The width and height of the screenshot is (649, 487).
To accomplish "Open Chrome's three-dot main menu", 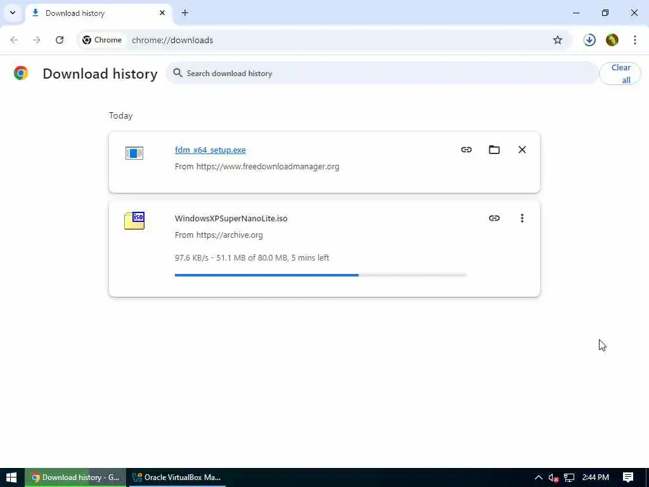I will (x=635, y=40).
